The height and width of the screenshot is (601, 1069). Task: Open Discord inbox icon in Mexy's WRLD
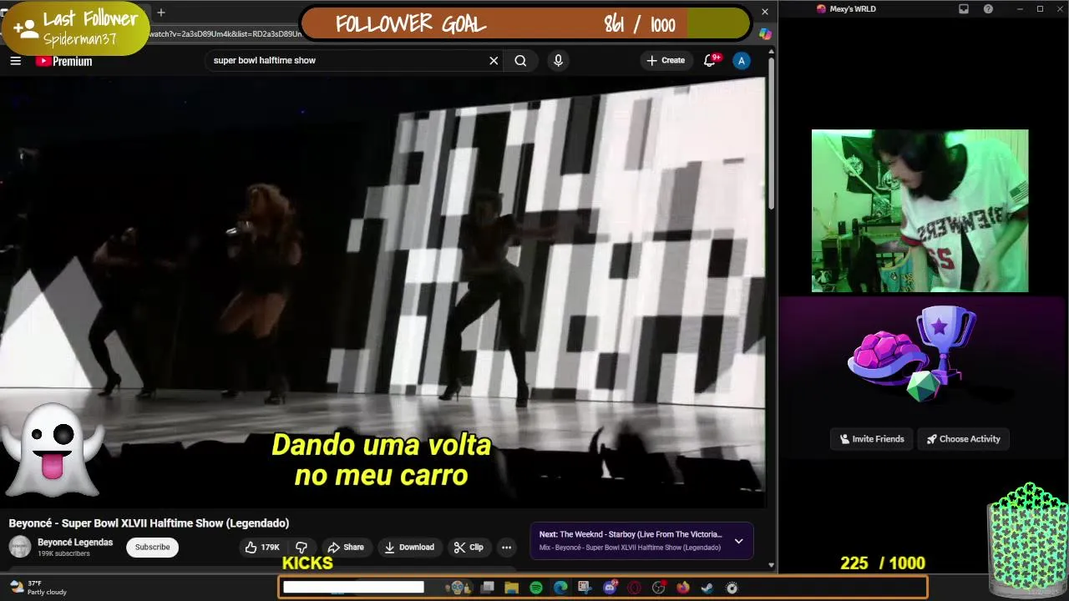click(x=964, y=9)
